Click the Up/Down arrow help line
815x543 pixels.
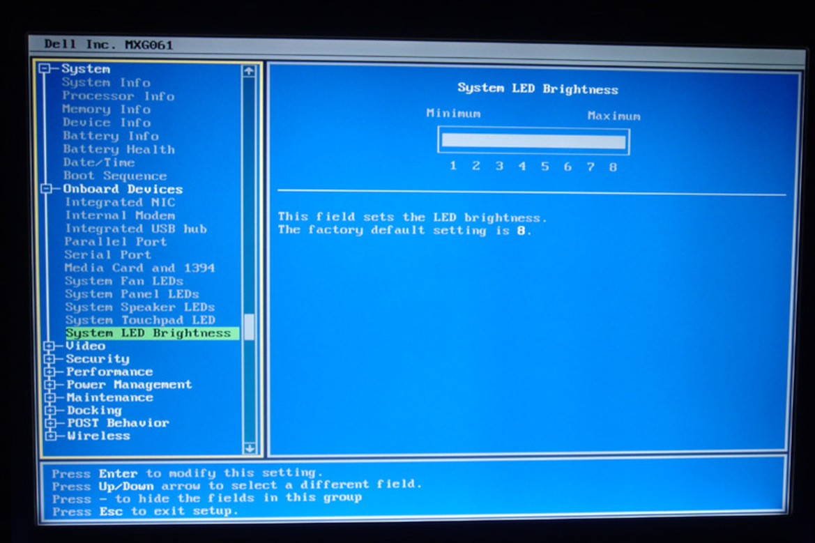click(236, 485)
